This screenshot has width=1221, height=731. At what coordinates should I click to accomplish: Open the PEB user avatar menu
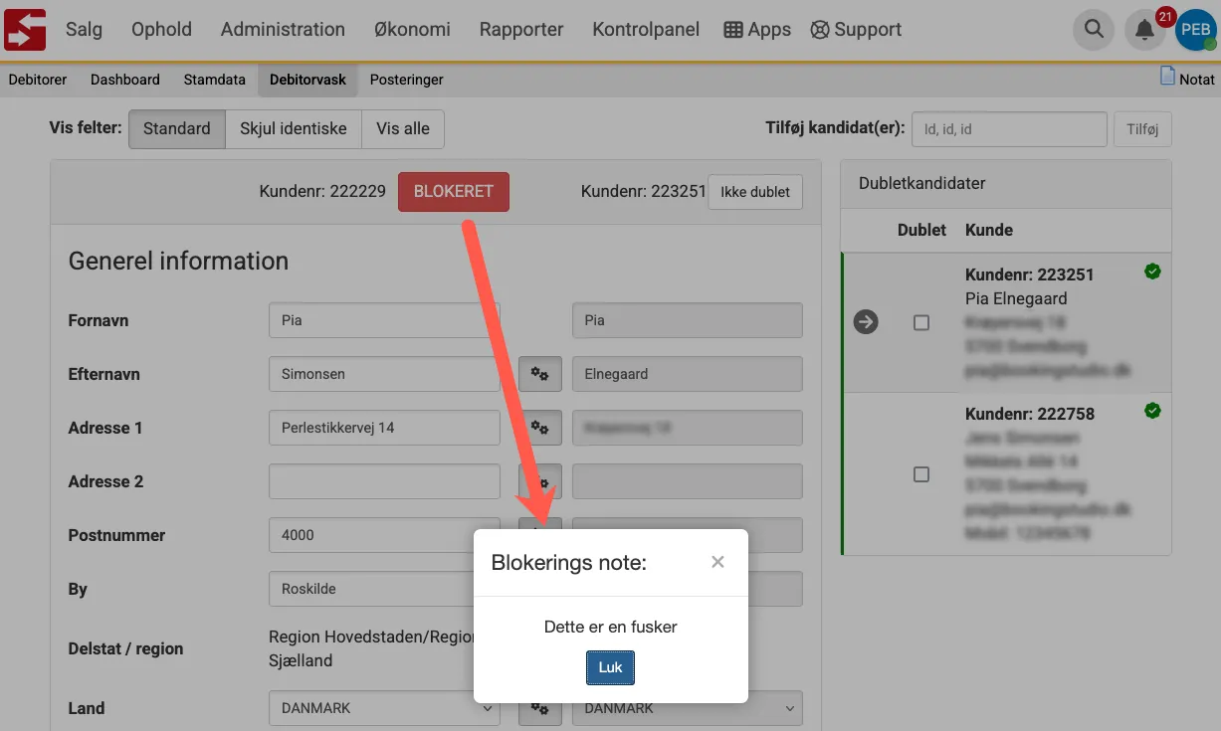point(1194,31)
